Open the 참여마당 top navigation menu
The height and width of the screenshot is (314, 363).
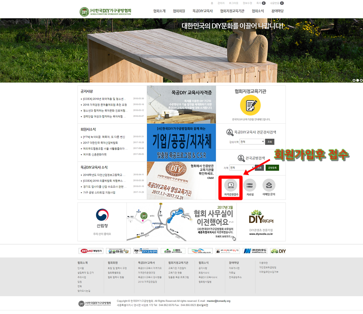tap(277, 11)
